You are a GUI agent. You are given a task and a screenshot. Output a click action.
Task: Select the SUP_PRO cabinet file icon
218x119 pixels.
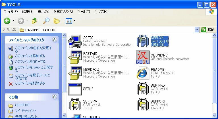pyautogui.click(x=143, y=89)
